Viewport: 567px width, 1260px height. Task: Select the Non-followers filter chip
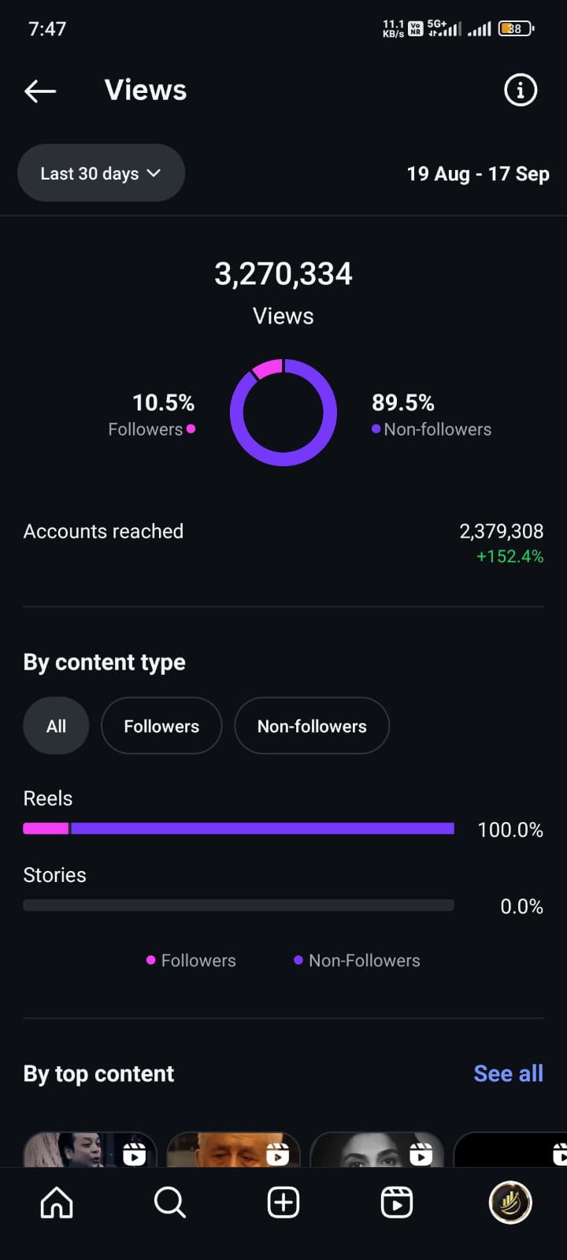(x=312, y=726)
